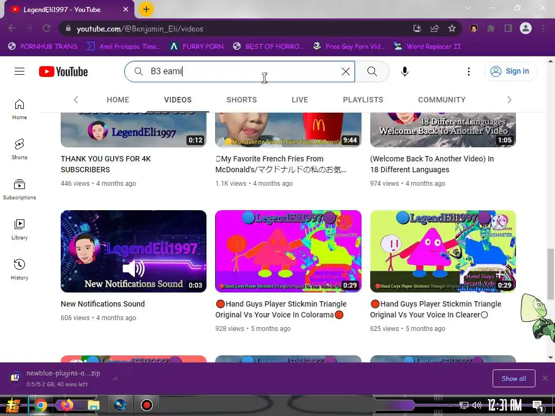Open YouTube settings three-dot menu
Viewport: 555px width, 416px height.
coord(469,71)
